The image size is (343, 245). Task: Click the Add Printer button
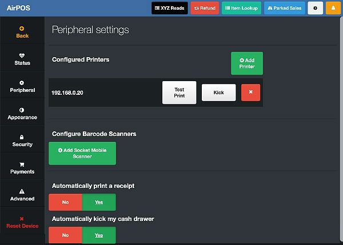(x=247, y=63)
